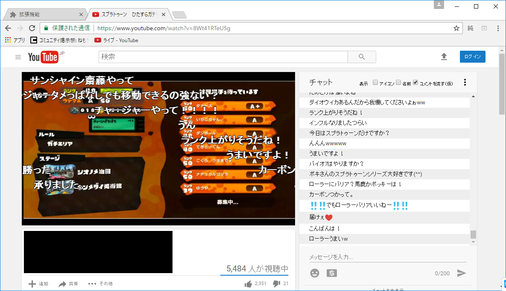506x291 pixels.
Task: Click the Chrome profile person icon
Action: coord(439,5)
